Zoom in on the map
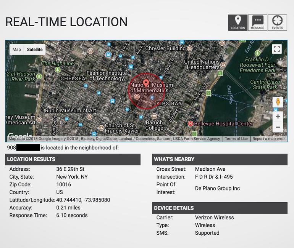The image size is (294, 248). tap(278, 117)
